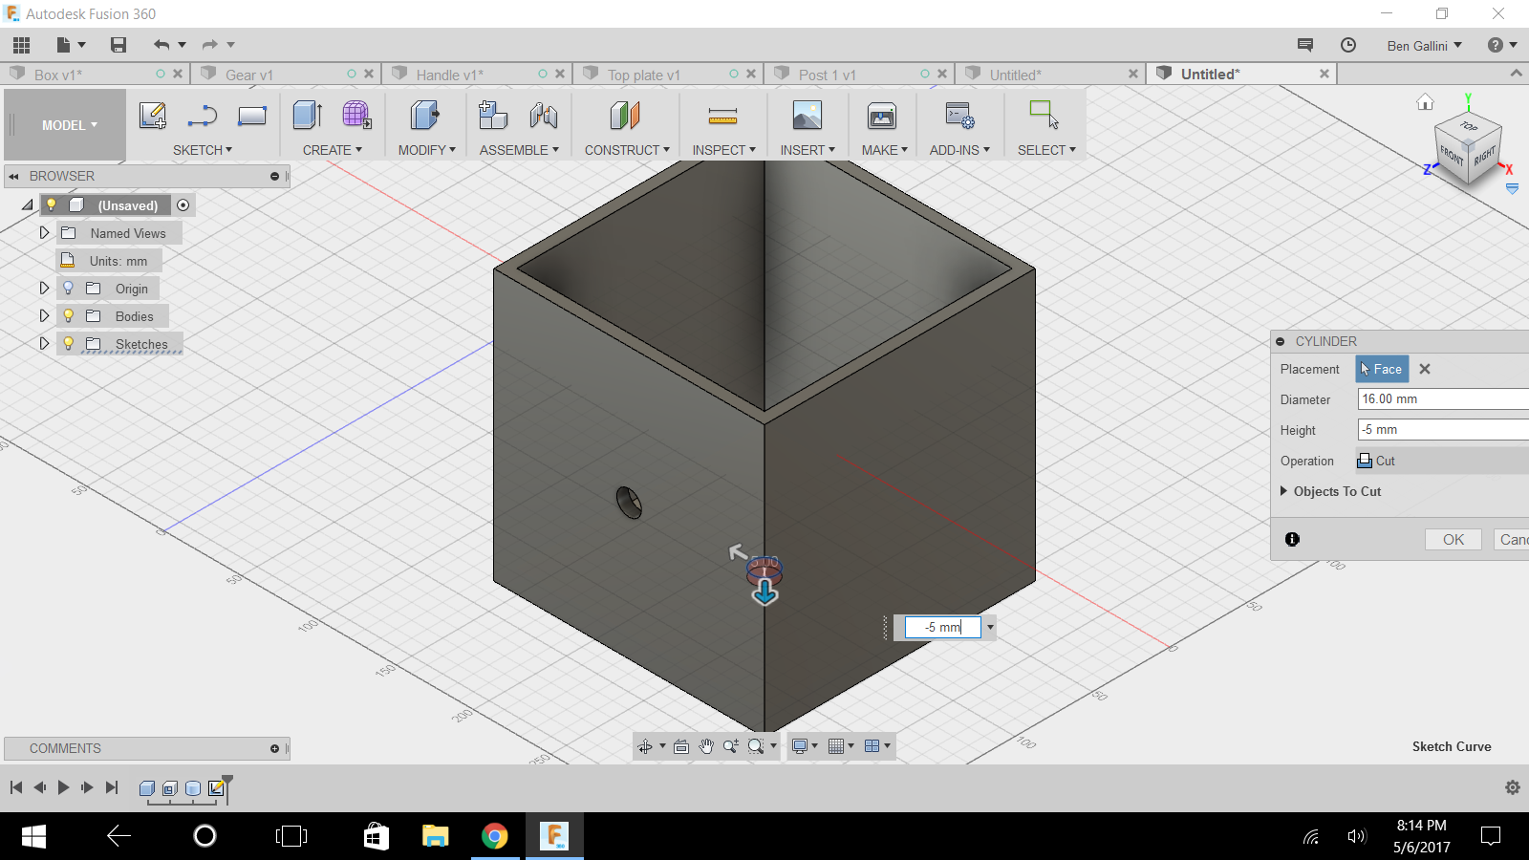Click the Joint tool icon

click(x=544, y=116)
